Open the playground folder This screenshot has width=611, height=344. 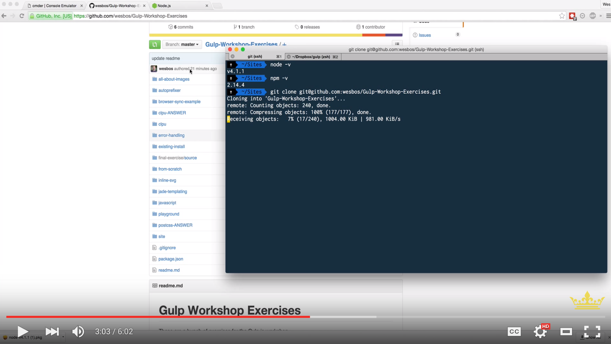coord(169,214)
